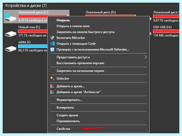Click the Локальный диск (C:) label
Viewport: 182px width, 136px height.
pos(33,12)
